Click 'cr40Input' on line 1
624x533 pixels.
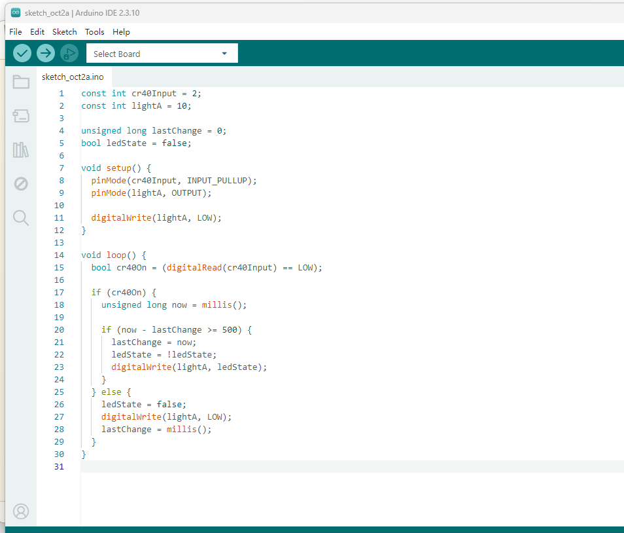coord(154,94)
